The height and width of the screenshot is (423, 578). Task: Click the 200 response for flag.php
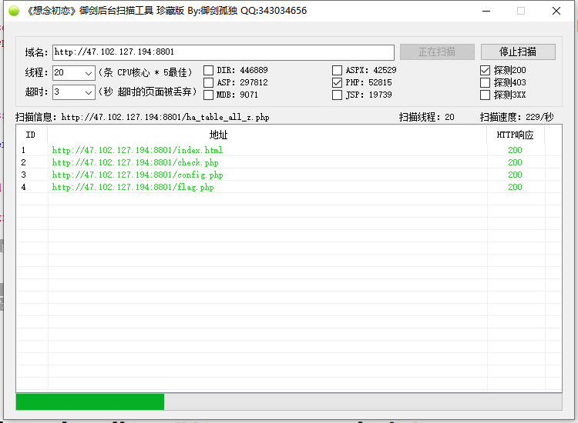(x=515, y=187)
